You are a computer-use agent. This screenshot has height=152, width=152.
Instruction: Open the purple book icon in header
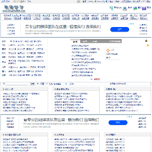click(x=144, y=8)
